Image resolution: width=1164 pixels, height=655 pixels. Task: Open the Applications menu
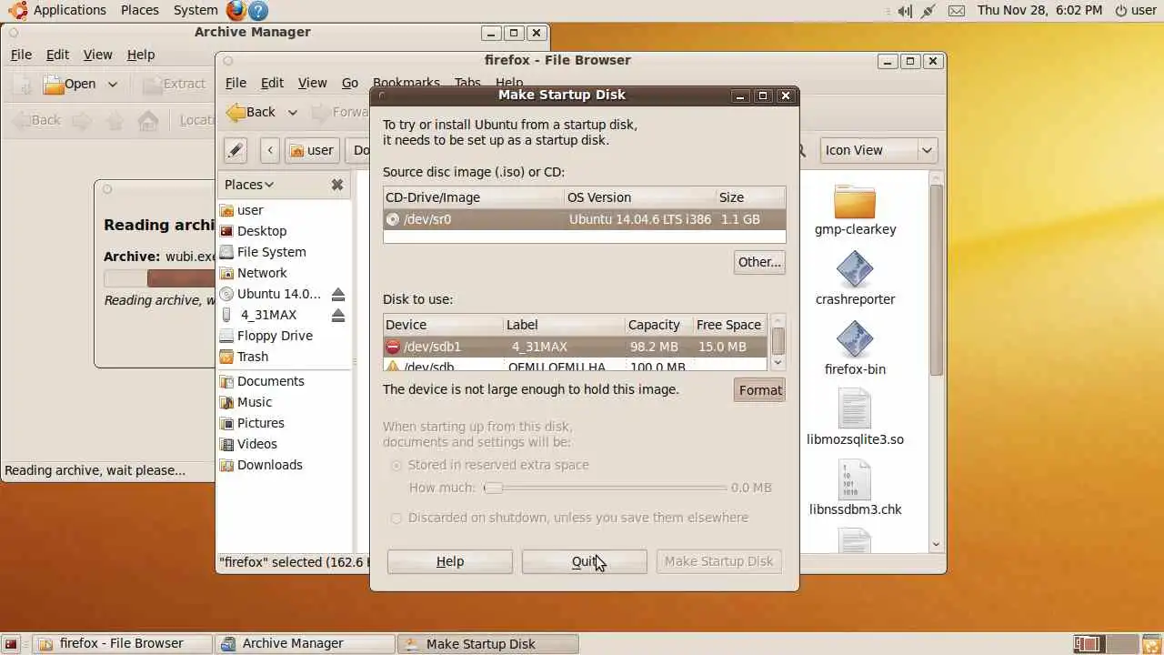point(70,10)
